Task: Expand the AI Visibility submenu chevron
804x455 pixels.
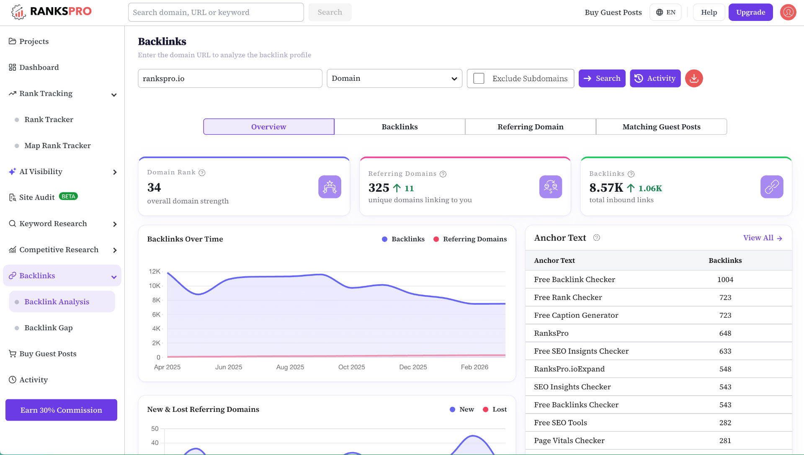Action: click(x=115, y=172)
